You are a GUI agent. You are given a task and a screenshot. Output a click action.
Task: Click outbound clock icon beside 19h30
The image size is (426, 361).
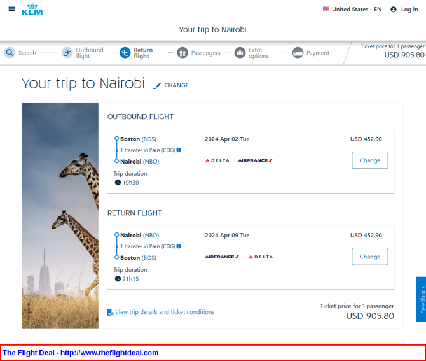point(118,182)
